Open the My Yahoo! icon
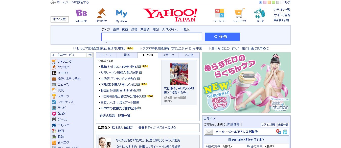341x148 pixels. click(x=122, y=13)
